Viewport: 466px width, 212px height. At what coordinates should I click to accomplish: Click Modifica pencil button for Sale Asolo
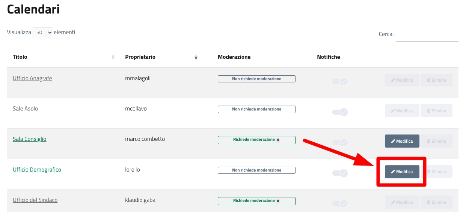(x=402, y=111)
